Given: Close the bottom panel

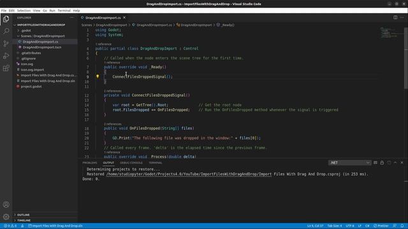Looking at the screenshot, I should coord(402,163).
